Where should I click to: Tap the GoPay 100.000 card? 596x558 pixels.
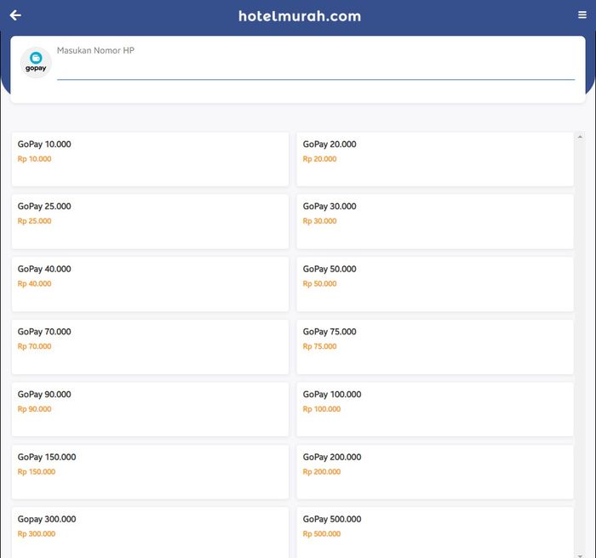(434, 409)
